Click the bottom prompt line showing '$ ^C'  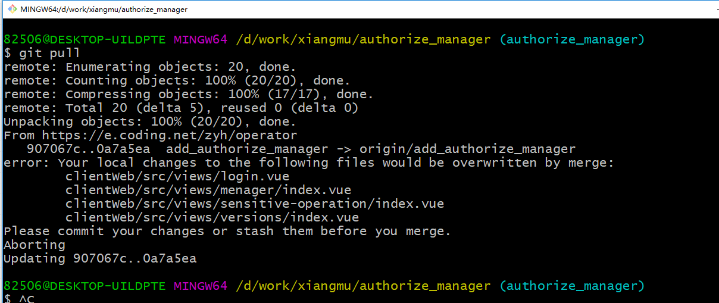(x=19, y=298)
